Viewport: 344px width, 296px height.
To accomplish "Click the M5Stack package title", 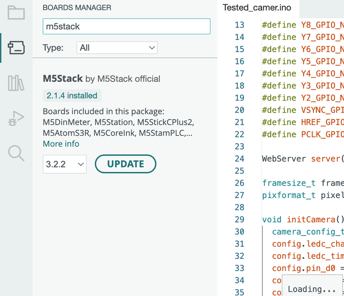I will pyautogui.click(x=63, y=79).
